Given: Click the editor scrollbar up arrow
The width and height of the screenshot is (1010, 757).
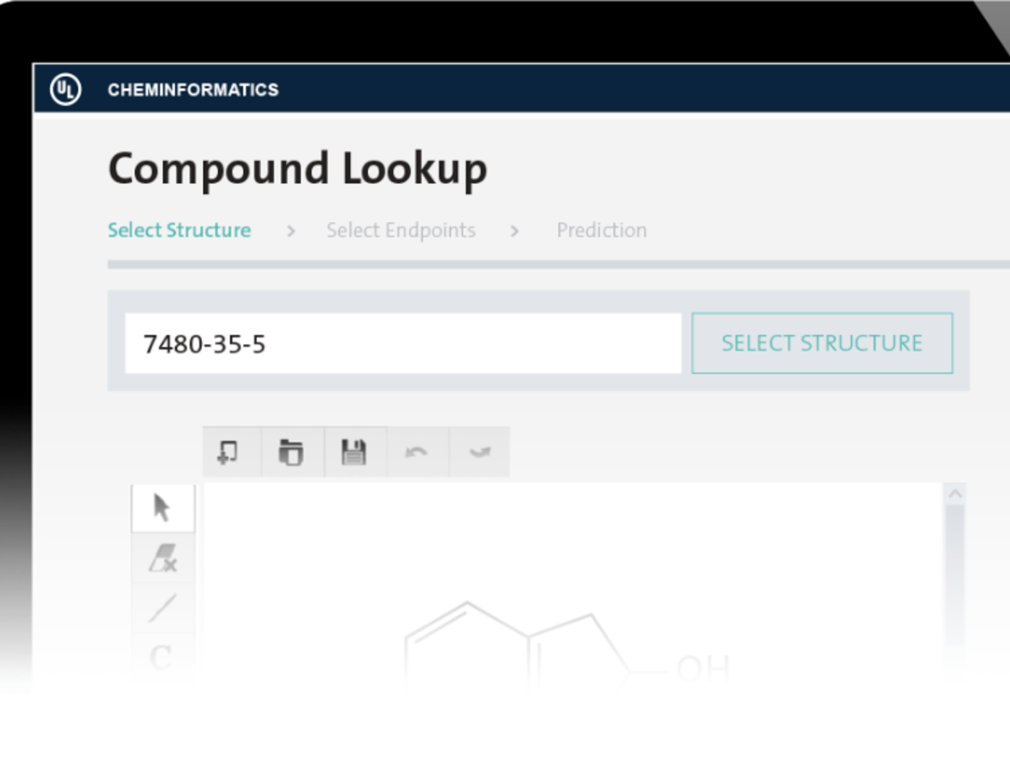Looking at the screenshot, I should point(954,495).
